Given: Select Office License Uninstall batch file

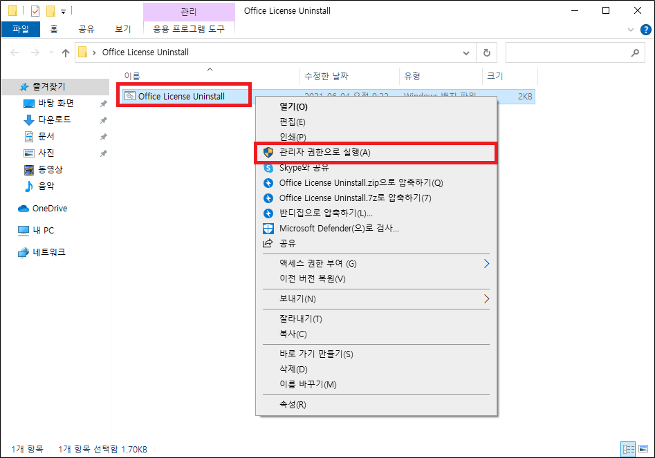Looking at the screenshot, I should pyautogui.click(x=181, y=96).
